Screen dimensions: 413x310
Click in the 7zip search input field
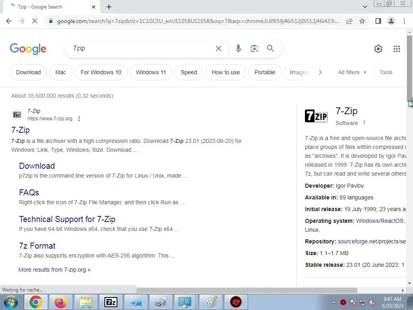point(142,48)
